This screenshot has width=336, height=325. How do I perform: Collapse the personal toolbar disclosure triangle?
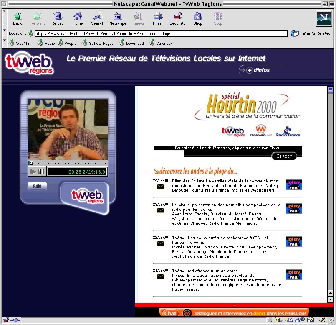pyautogui.click(x=4, y=40)
